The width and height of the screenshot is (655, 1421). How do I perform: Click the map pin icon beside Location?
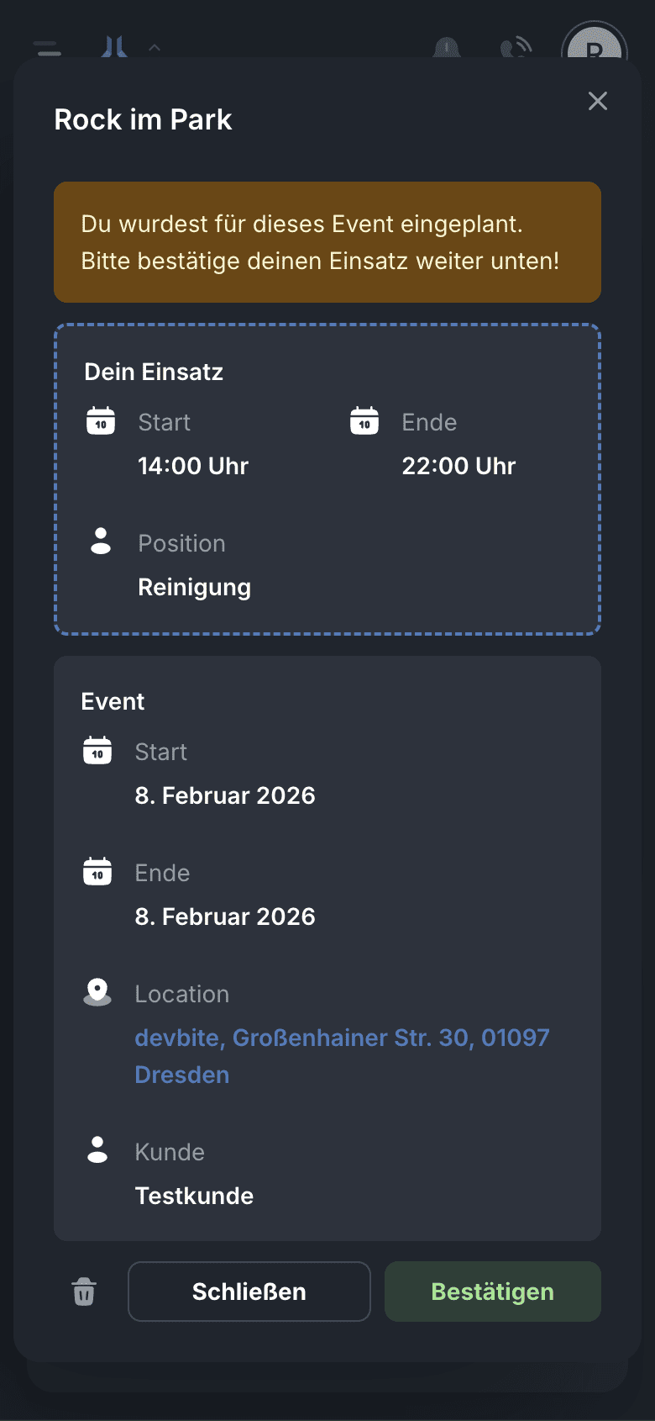(97, 992)
